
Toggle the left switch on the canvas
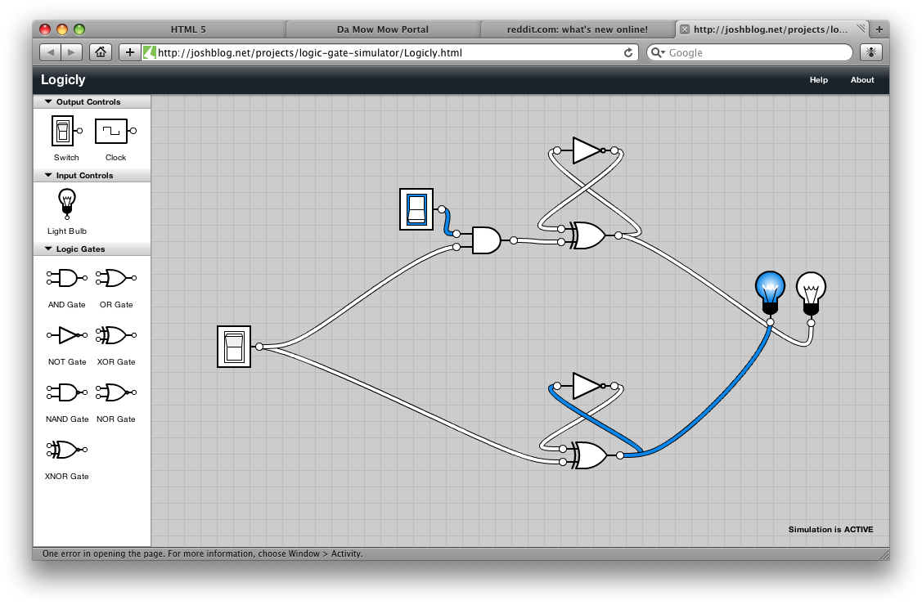(234, 347)
